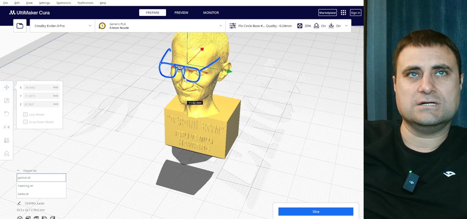
Task: Switch to the MONITOR stage tab
Action: click(x=211, y=12)
